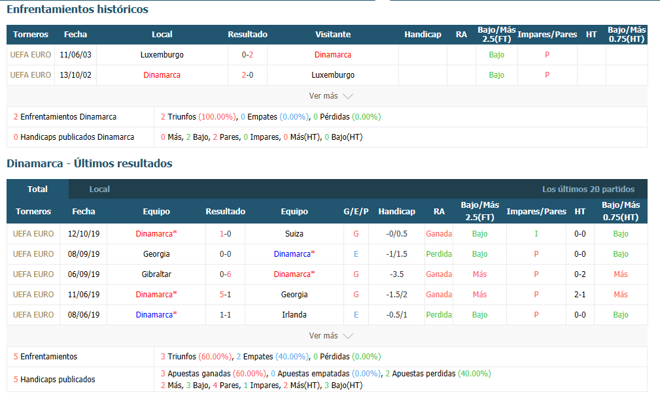The image size is (660, 394).
Task: Select Visitante column header
Action: coord(332,35)
